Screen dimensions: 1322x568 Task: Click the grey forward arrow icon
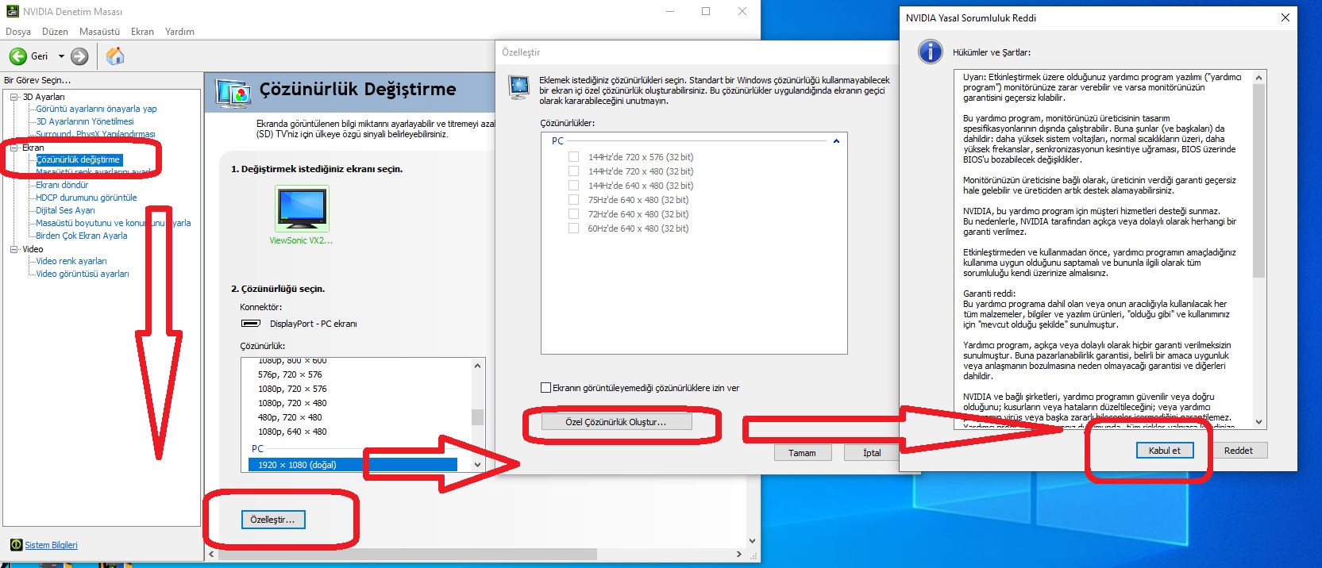[79, 56]
